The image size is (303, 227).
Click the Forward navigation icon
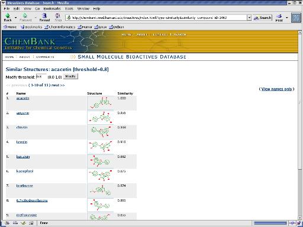(25, 15)
